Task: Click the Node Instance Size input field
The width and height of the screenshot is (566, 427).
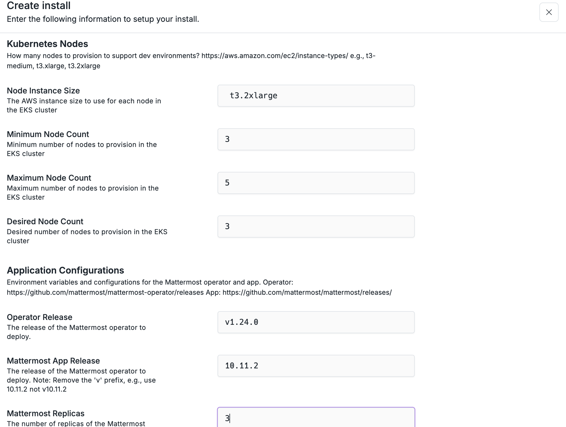Action: pos(316,96)
